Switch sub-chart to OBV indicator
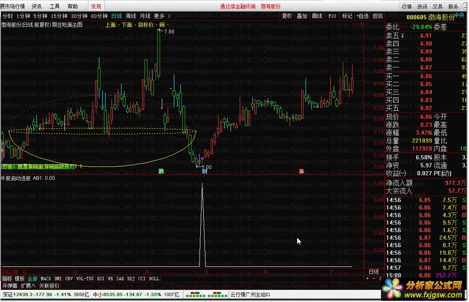Image resolution: width=469 pixels, height=302 pixels. coord(69,279)
